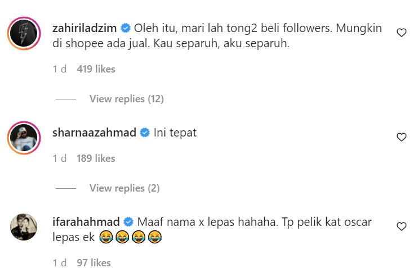414x268 pixels.
Task: Show who liked via 419 likes
Action: coord(96,69)
